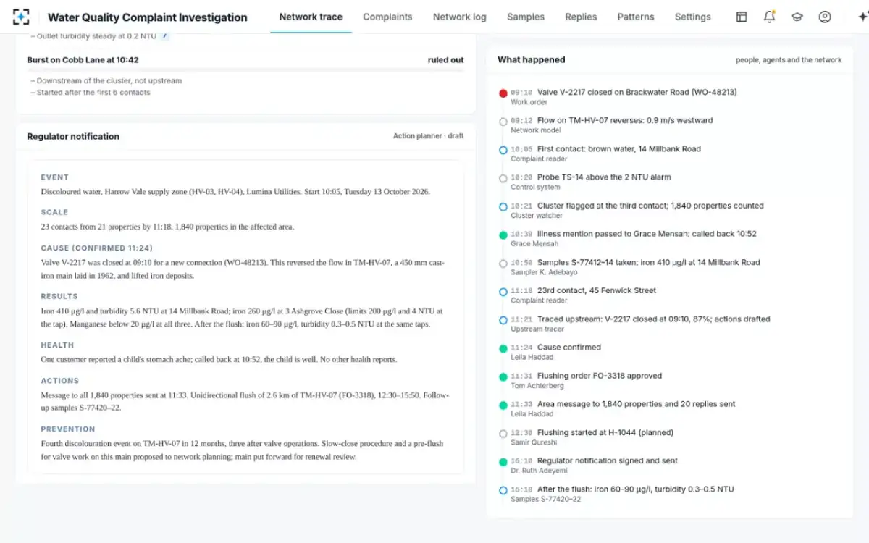Click the 'Action planner · draft' label
The height and width of the screenshot is (543, 869).
pyautogui.click(x=429, y=136)
